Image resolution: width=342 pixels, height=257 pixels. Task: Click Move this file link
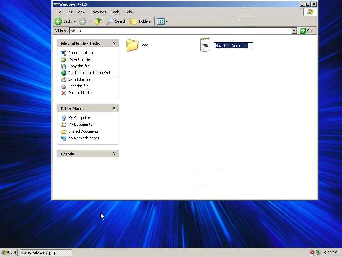point(79,59)
